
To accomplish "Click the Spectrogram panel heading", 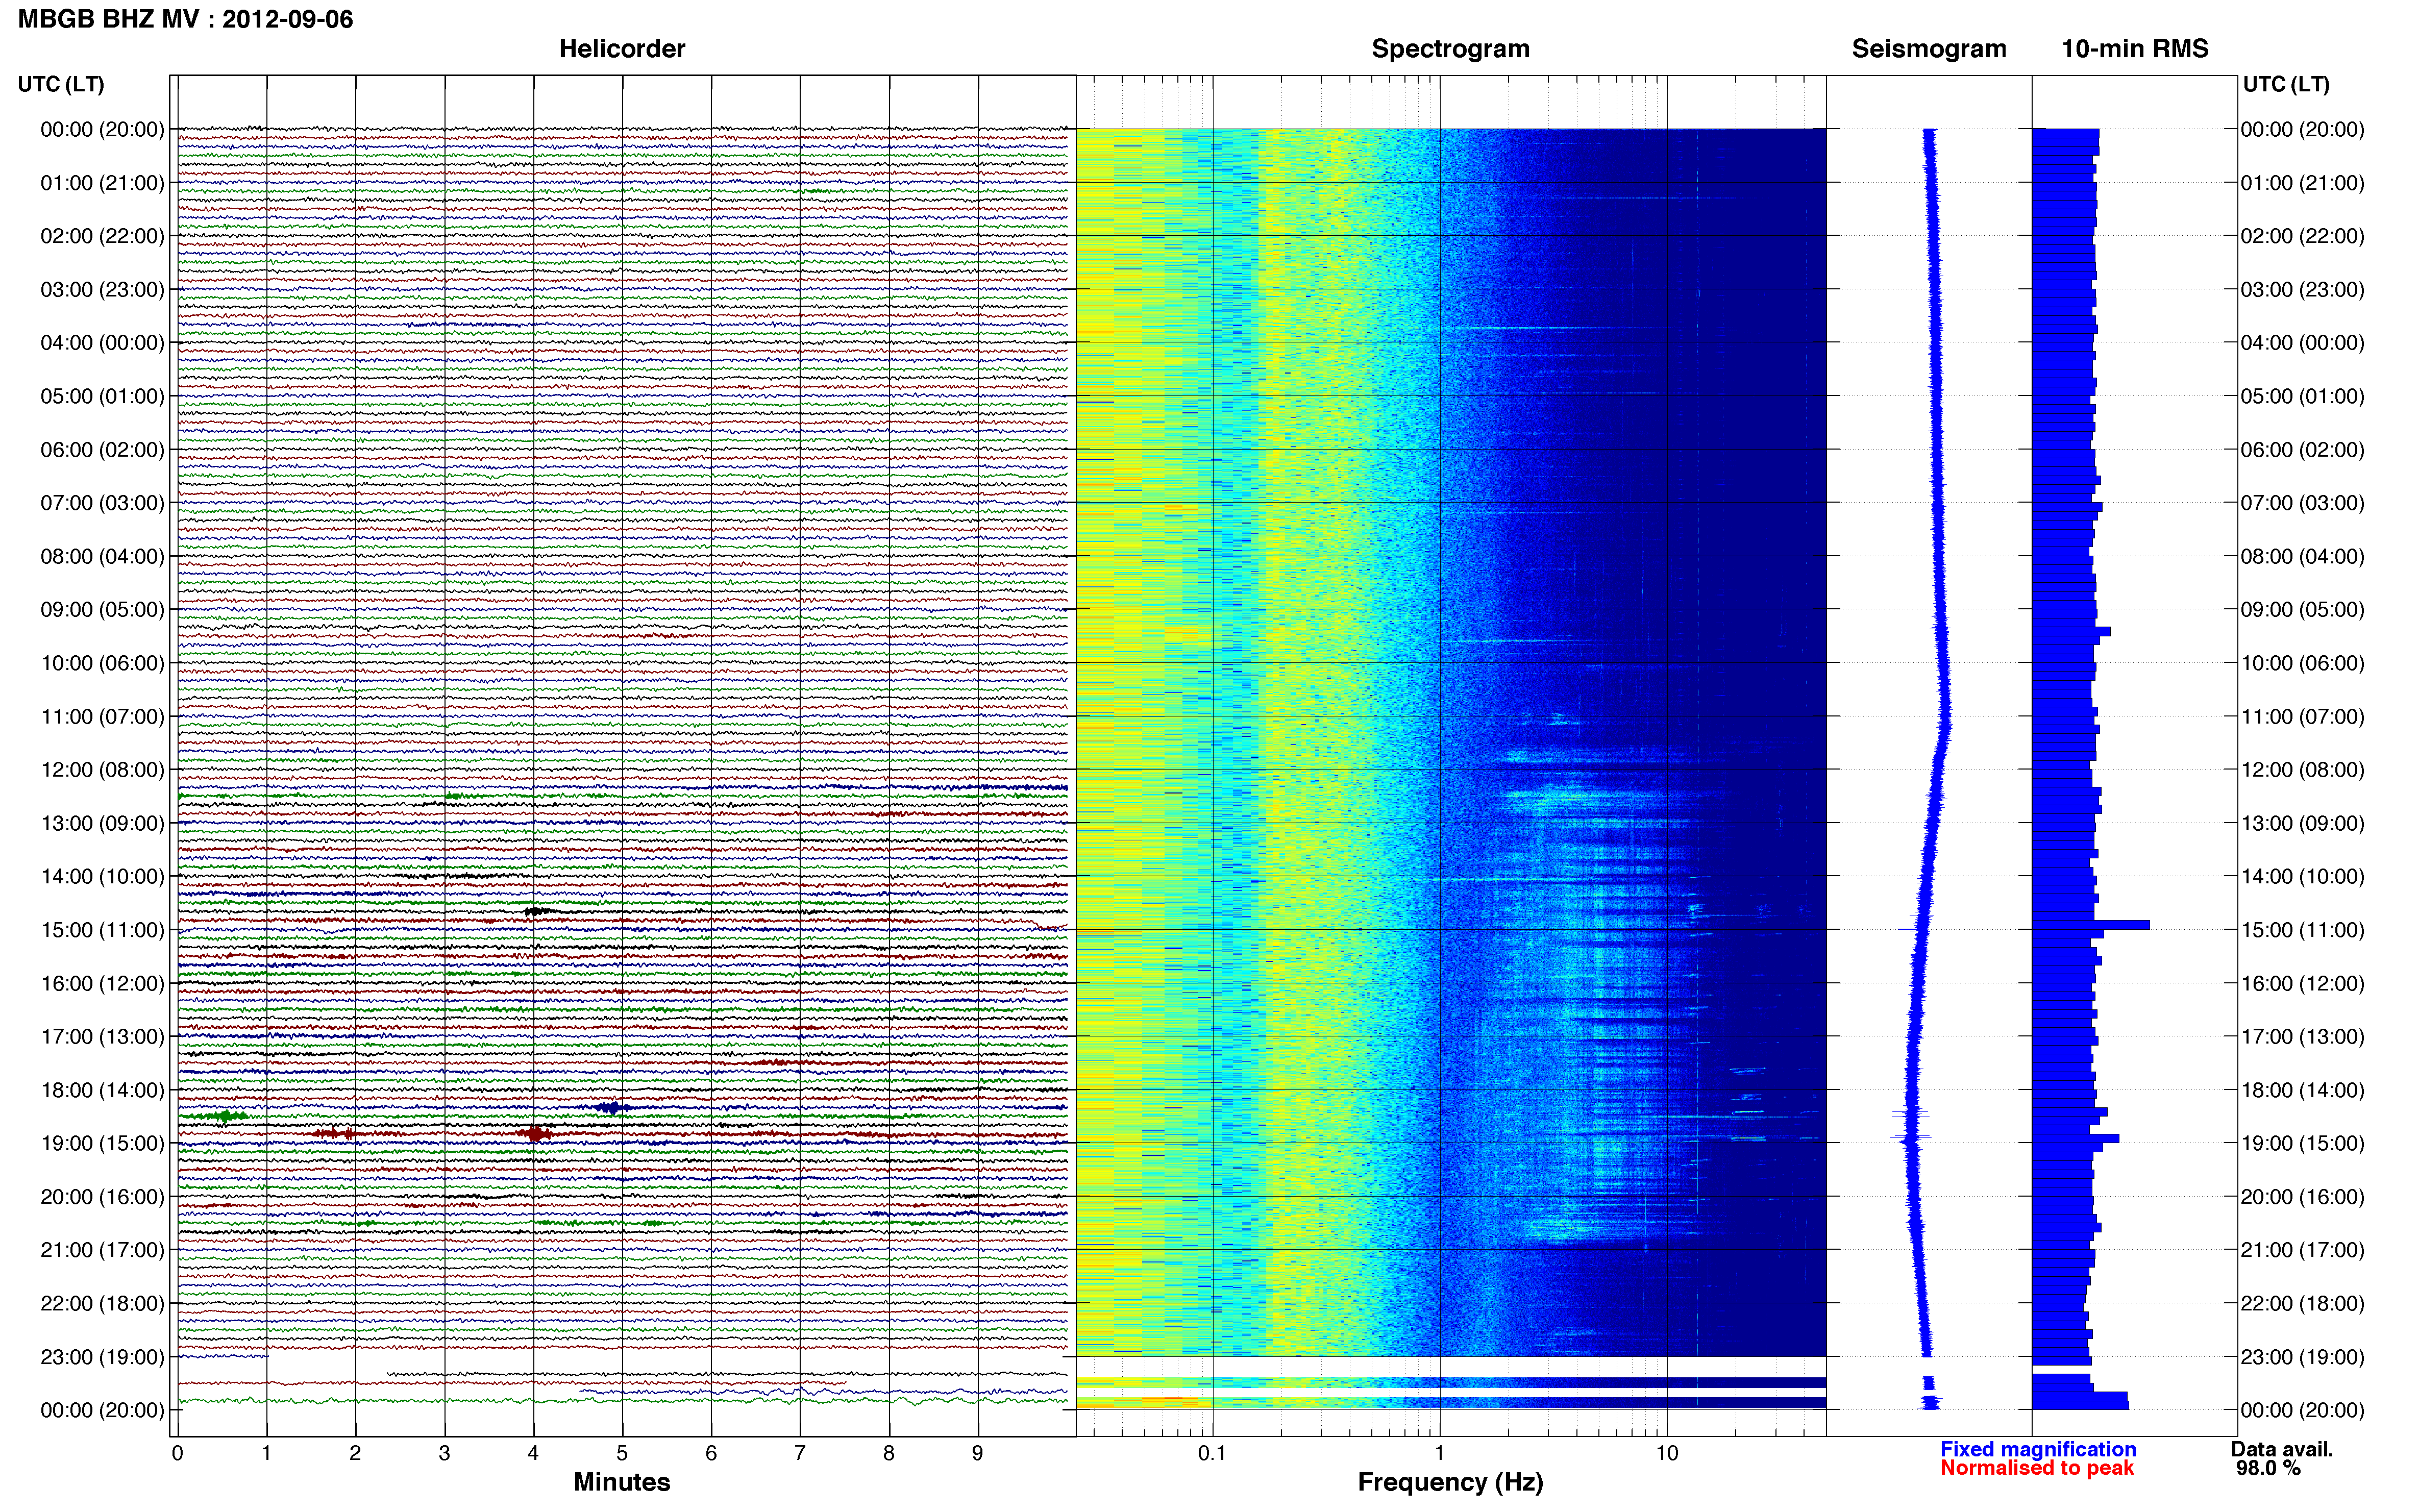I will click(1450, 49).
